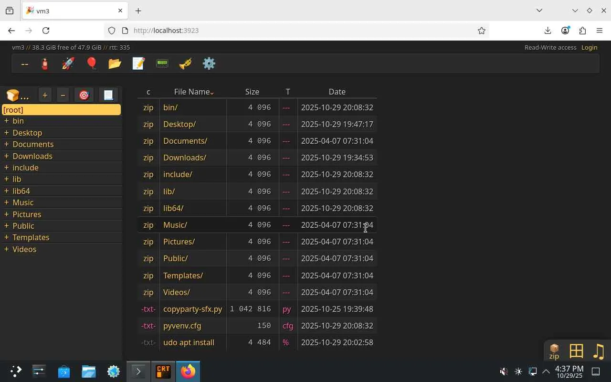Sort the list by File Name column
Image resolution: width=611 pixels, height=382 pixels.
click(194, 92)
